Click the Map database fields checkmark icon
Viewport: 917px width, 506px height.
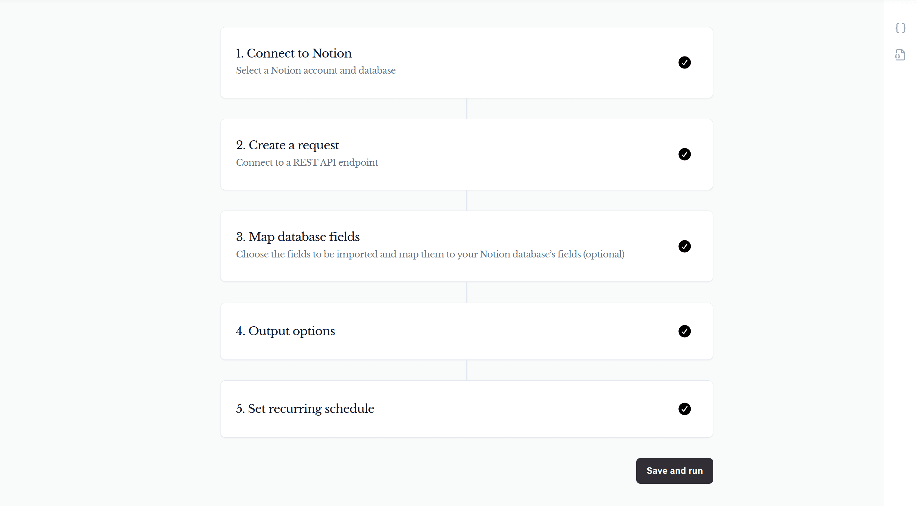[x=684, y=246]
